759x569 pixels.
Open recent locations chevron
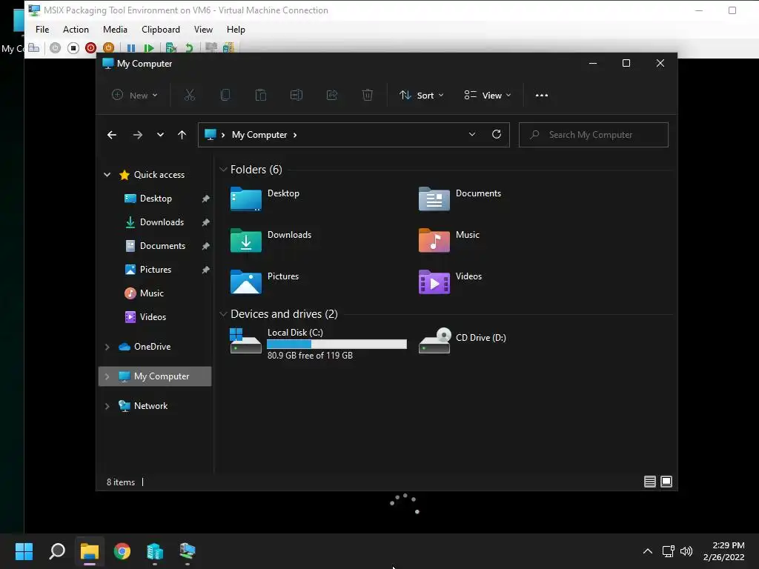tap(160, 135)
